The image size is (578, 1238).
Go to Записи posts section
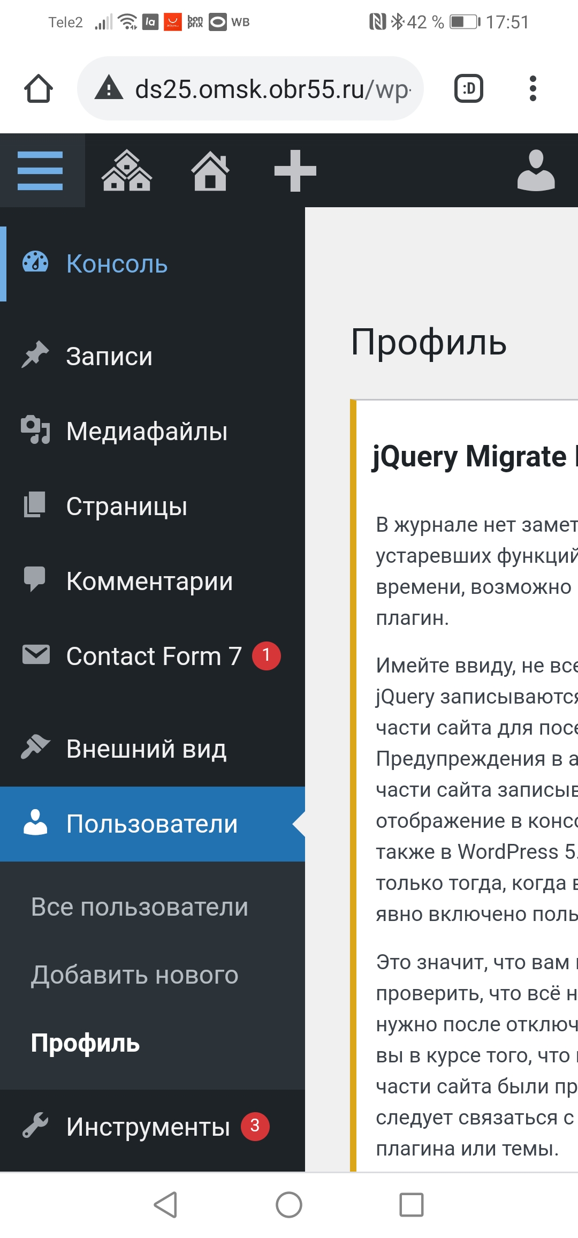pyautogui.click(x=109, y=357)
